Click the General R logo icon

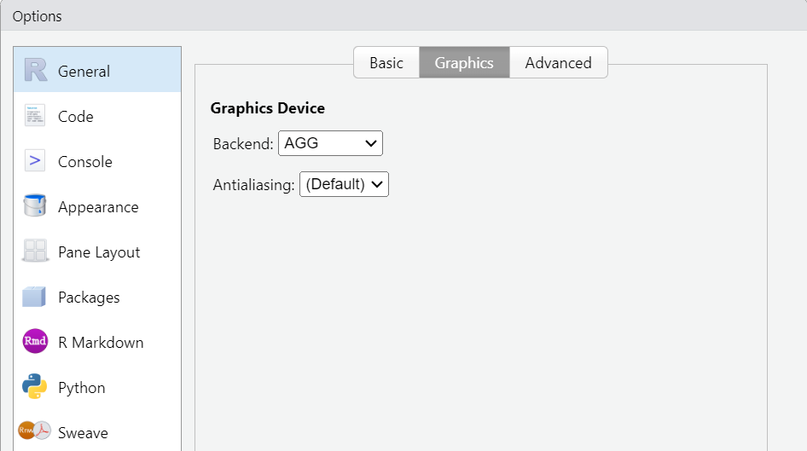[x=36, y=70]
